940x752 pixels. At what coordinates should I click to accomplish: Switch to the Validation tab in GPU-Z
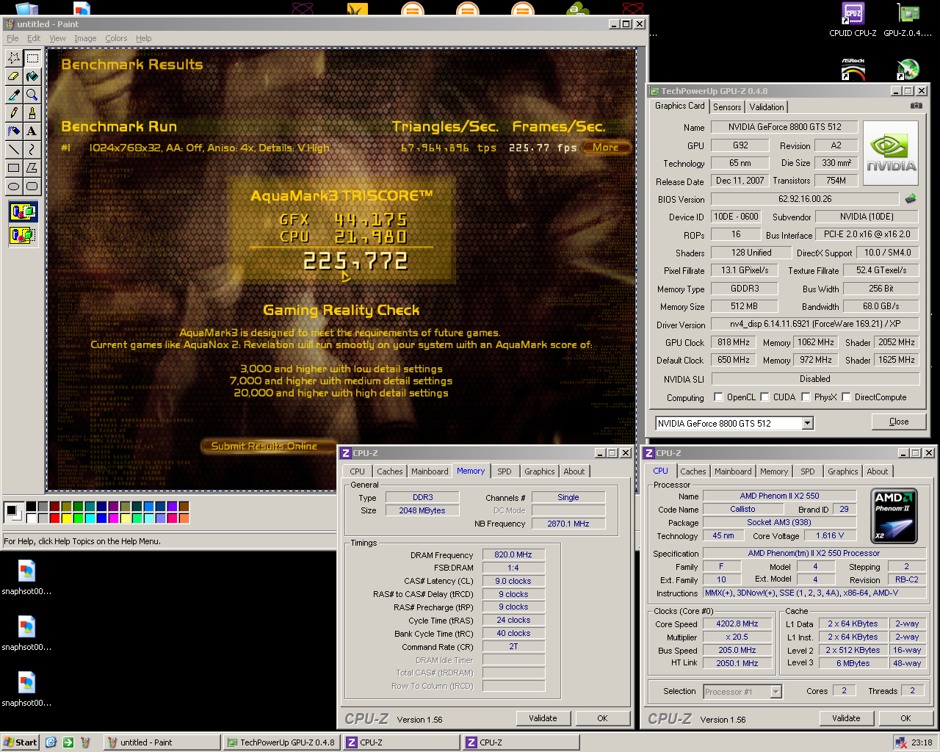[767, 107]
